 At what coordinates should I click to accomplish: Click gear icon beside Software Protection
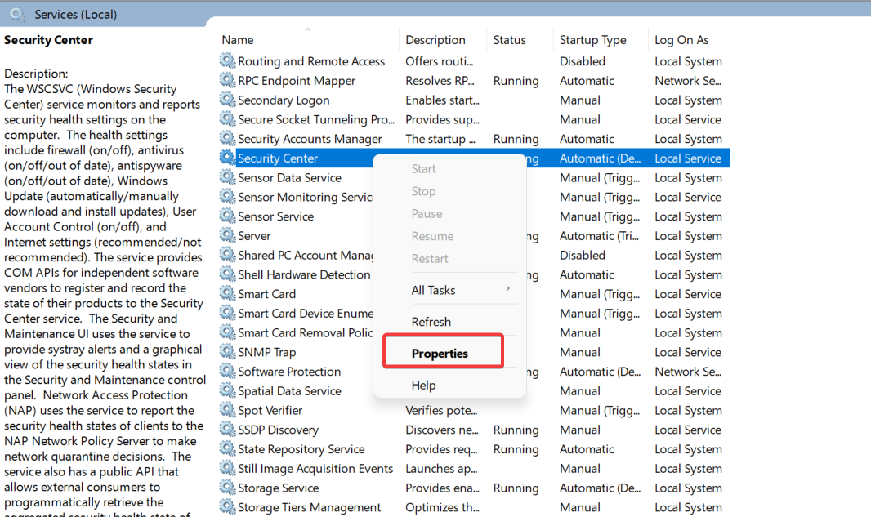tap(227, 371)
